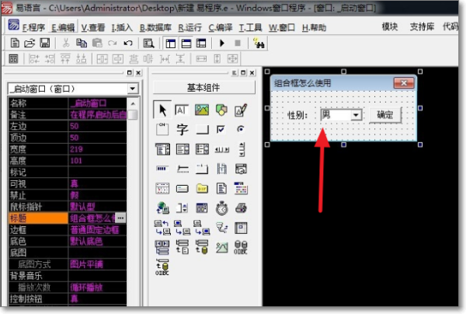Expand the _启动窗口 (窗口) object dropdown
Image resolution: width=466 pixels, height=314 pixels.
133,89
